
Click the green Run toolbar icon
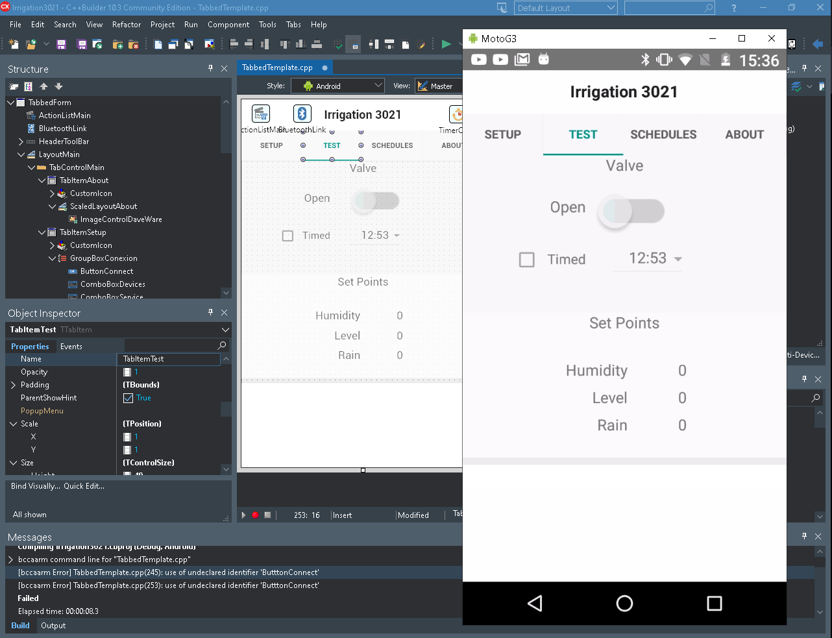[x=446, y=44]
